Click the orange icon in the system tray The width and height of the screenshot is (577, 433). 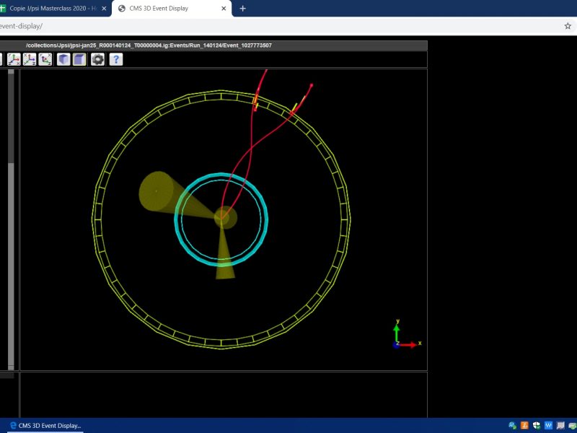tap(524, 426)
